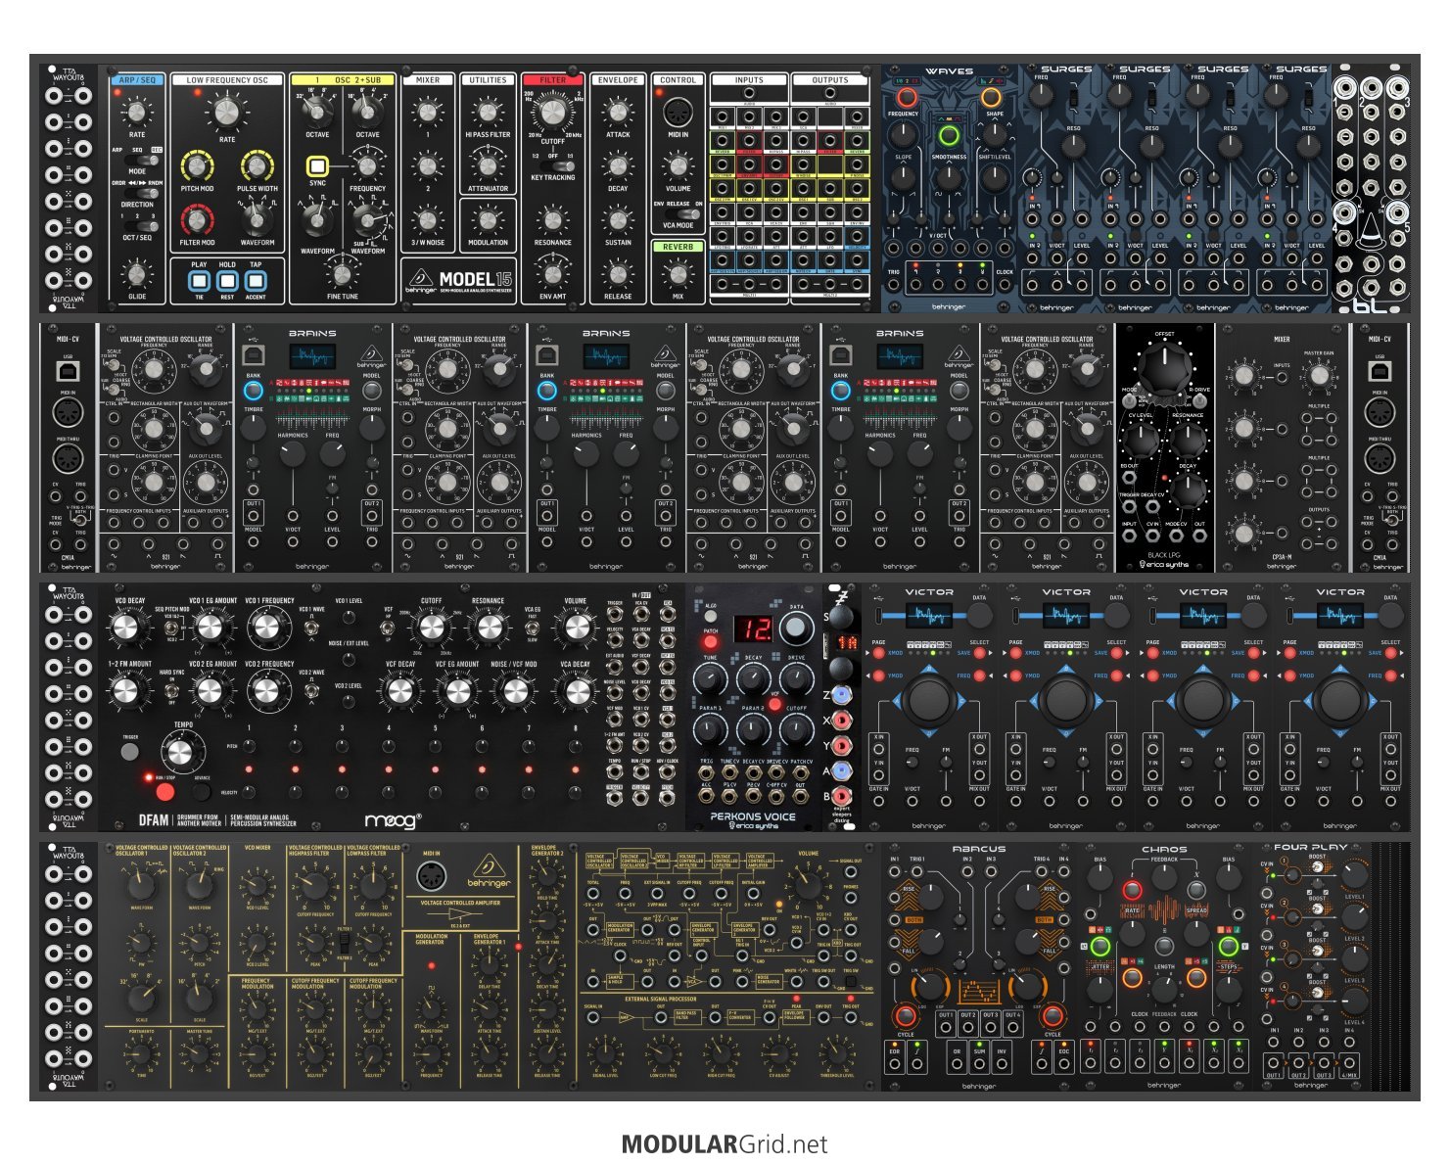Click the DFAM ADVANCE button
Image resolution: width=1450 pixels, height=1165 pixels.
point(202,792)
